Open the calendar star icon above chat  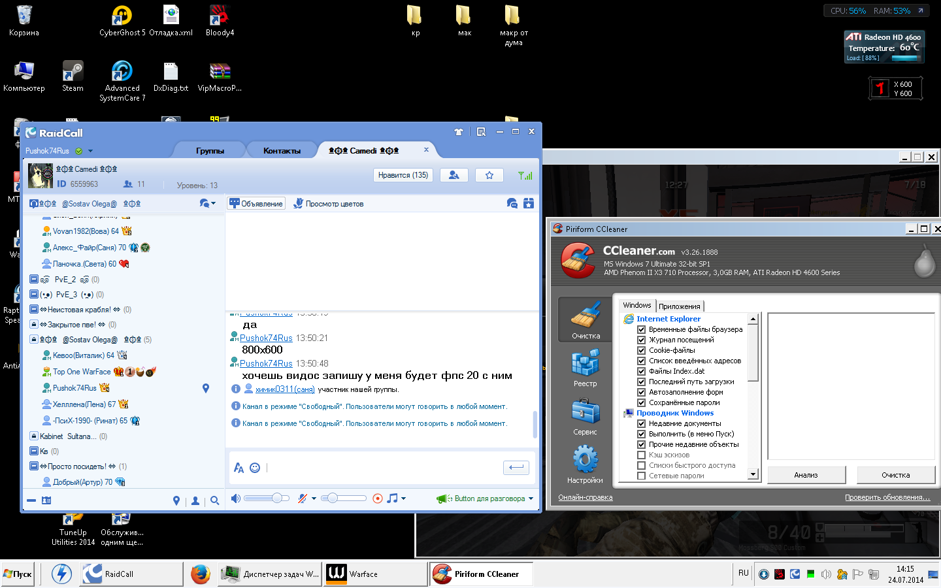(529, 204)
